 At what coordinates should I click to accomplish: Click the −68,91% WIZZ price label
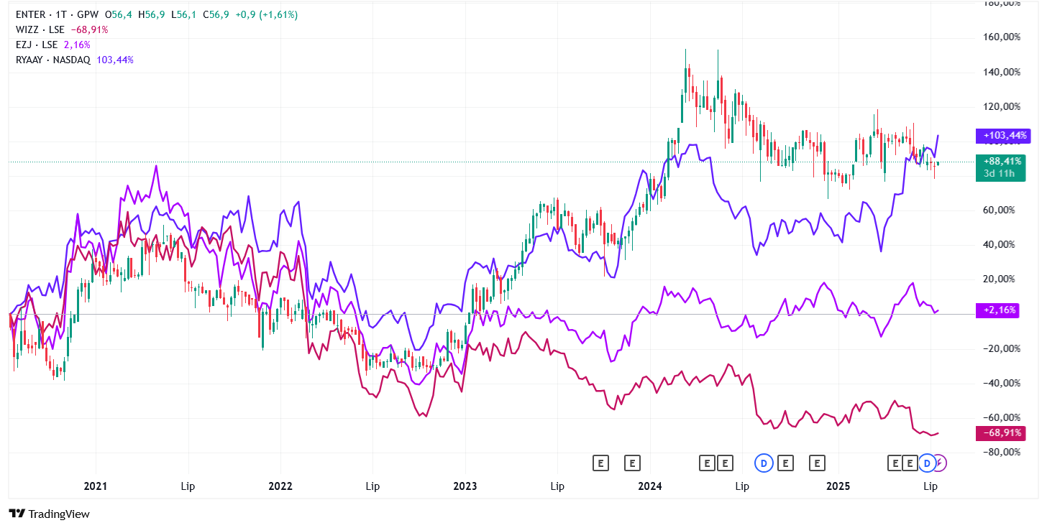tap(1000, 433)
